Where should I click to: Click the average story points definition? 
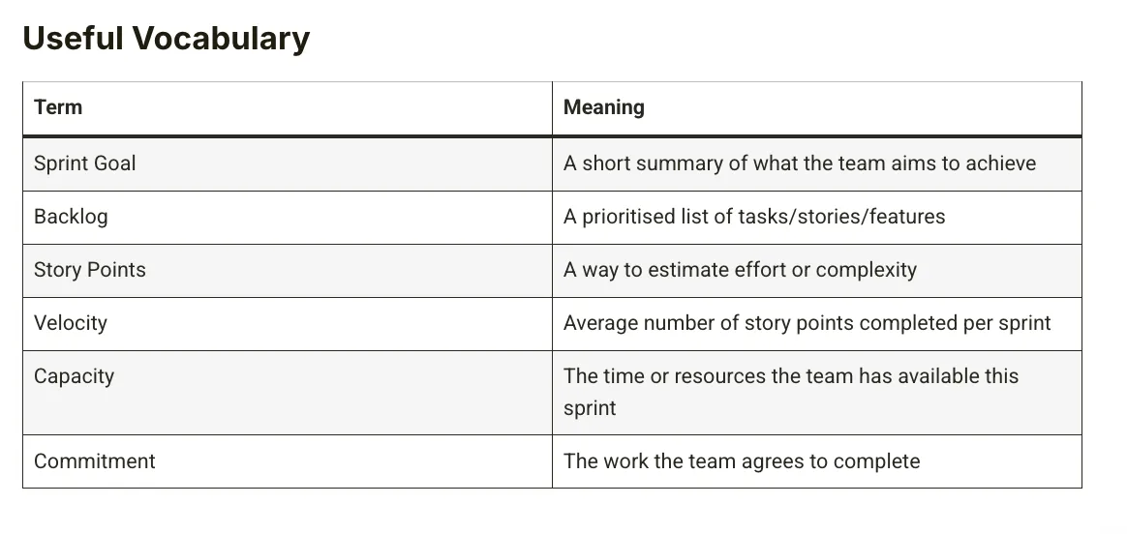[x=807, y=323]
